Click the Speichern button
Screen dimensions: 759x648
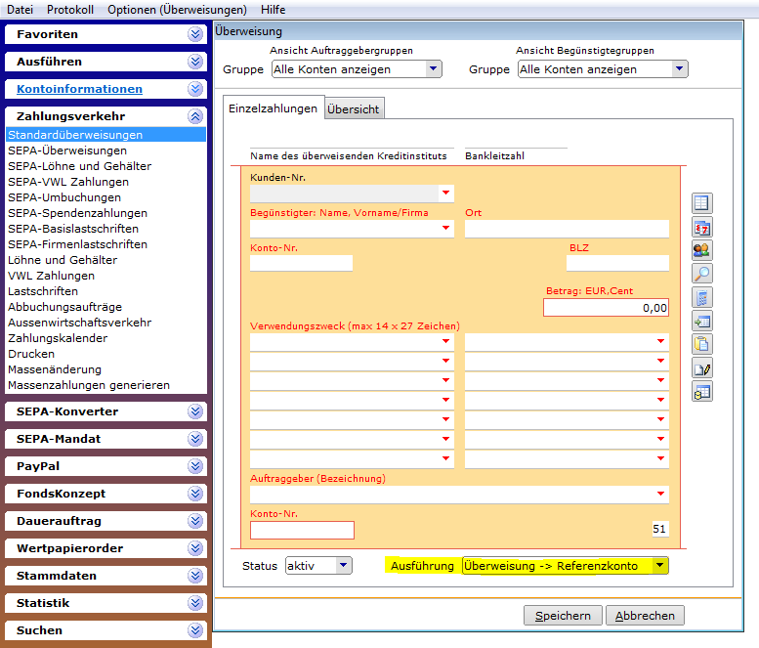tap(563, 616)
